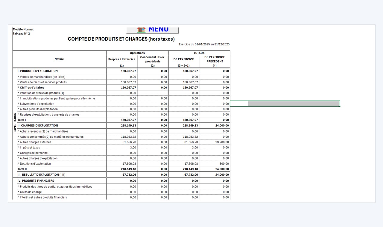This screenshot has width=383, height=227.
Task: Click the 'III. RESULTAT D'EXPLOITATION (I-II)' label
Action: [x=42, y=175]
